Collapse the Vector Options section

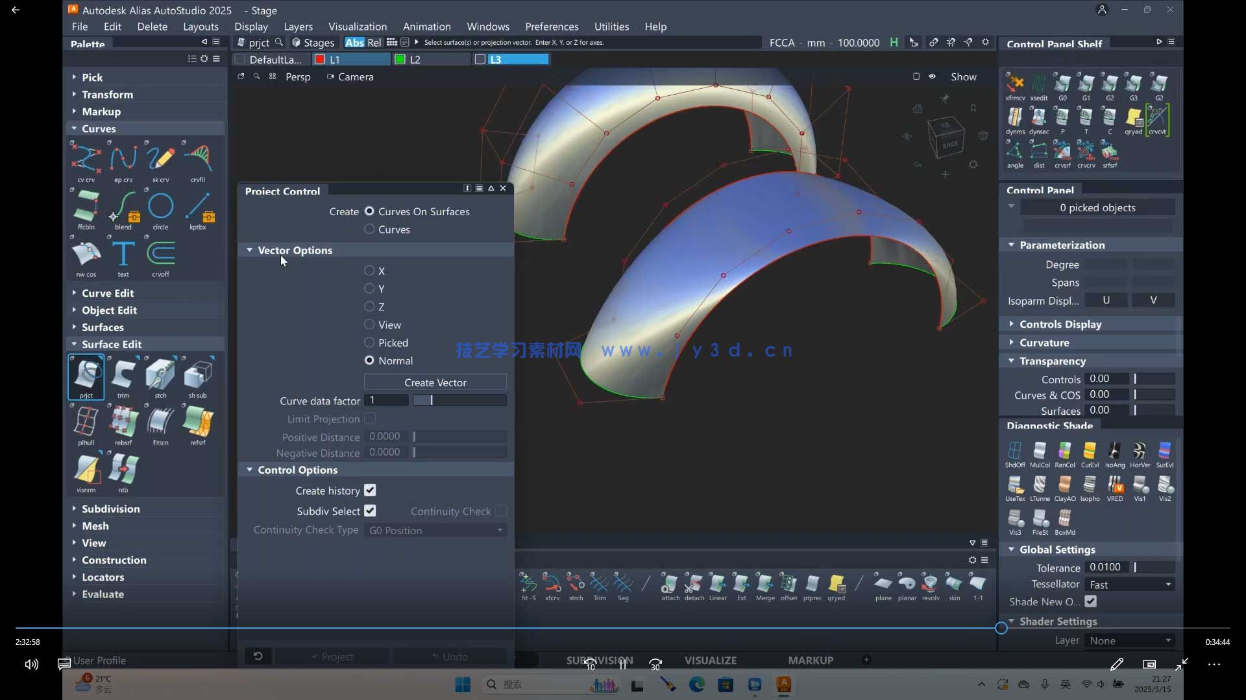click(250, 250)
